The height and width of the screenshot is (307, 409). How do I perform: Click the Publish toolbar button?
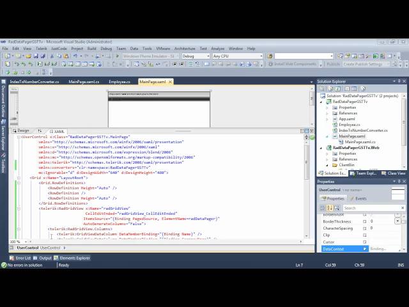point(333,64)
